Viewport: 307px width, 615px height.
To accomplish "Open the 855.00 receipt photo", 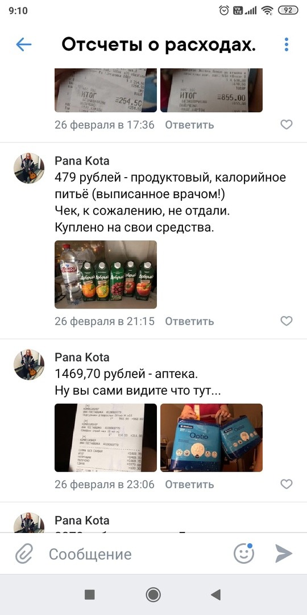I will point(211,90).
